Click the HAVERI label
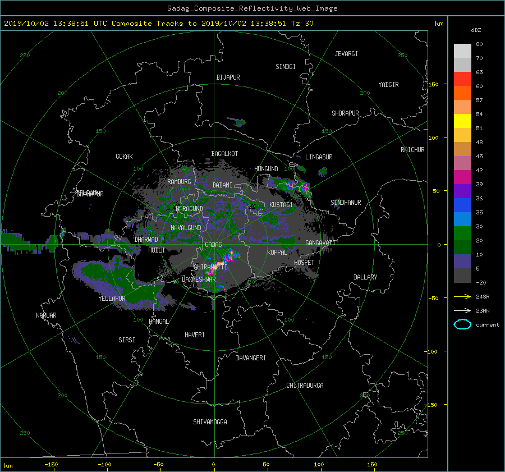505x472 pixels. tap(195, 335)
